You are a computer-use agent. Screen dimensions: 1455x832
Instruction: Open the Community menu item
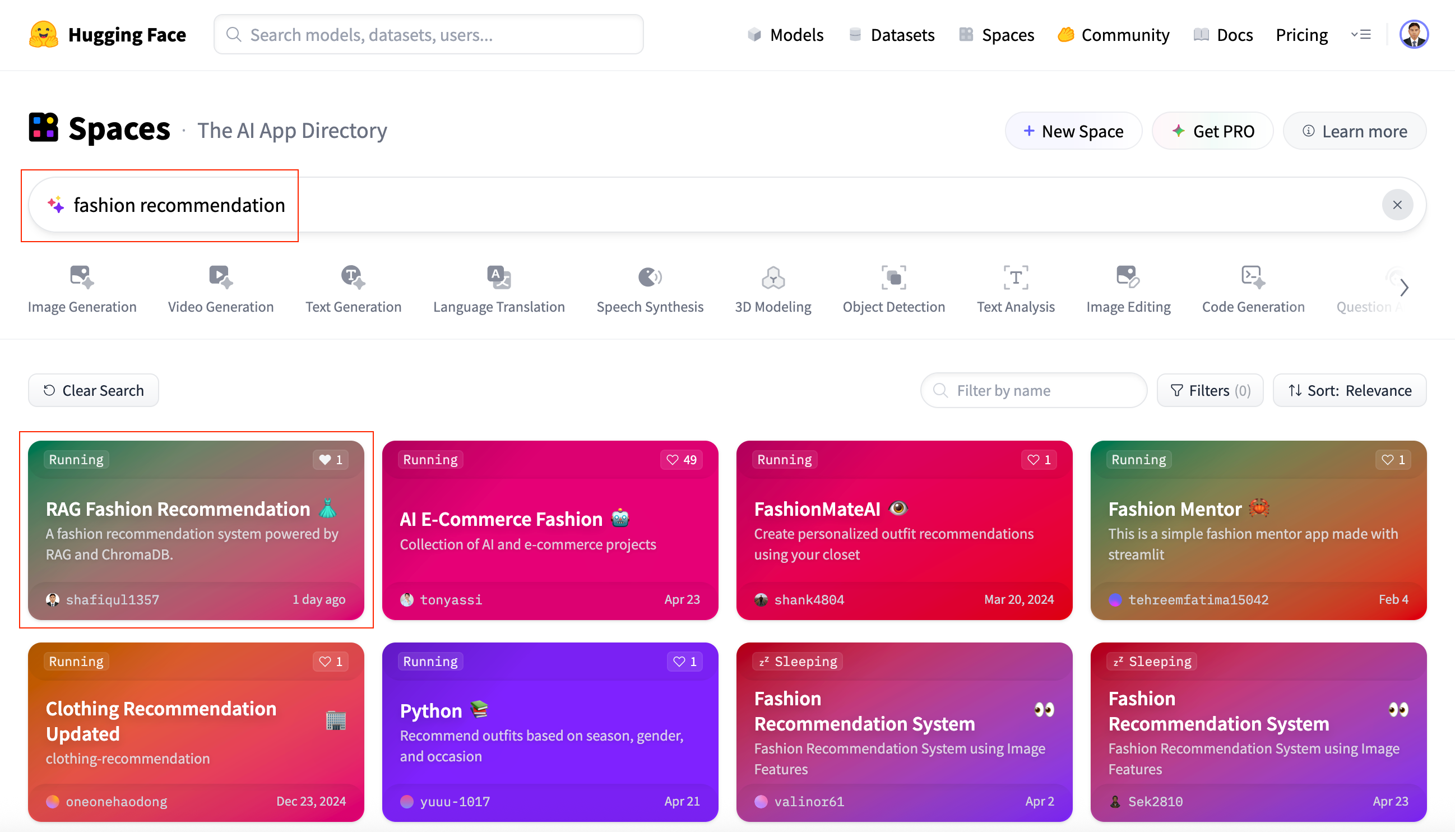point(1113,35)
